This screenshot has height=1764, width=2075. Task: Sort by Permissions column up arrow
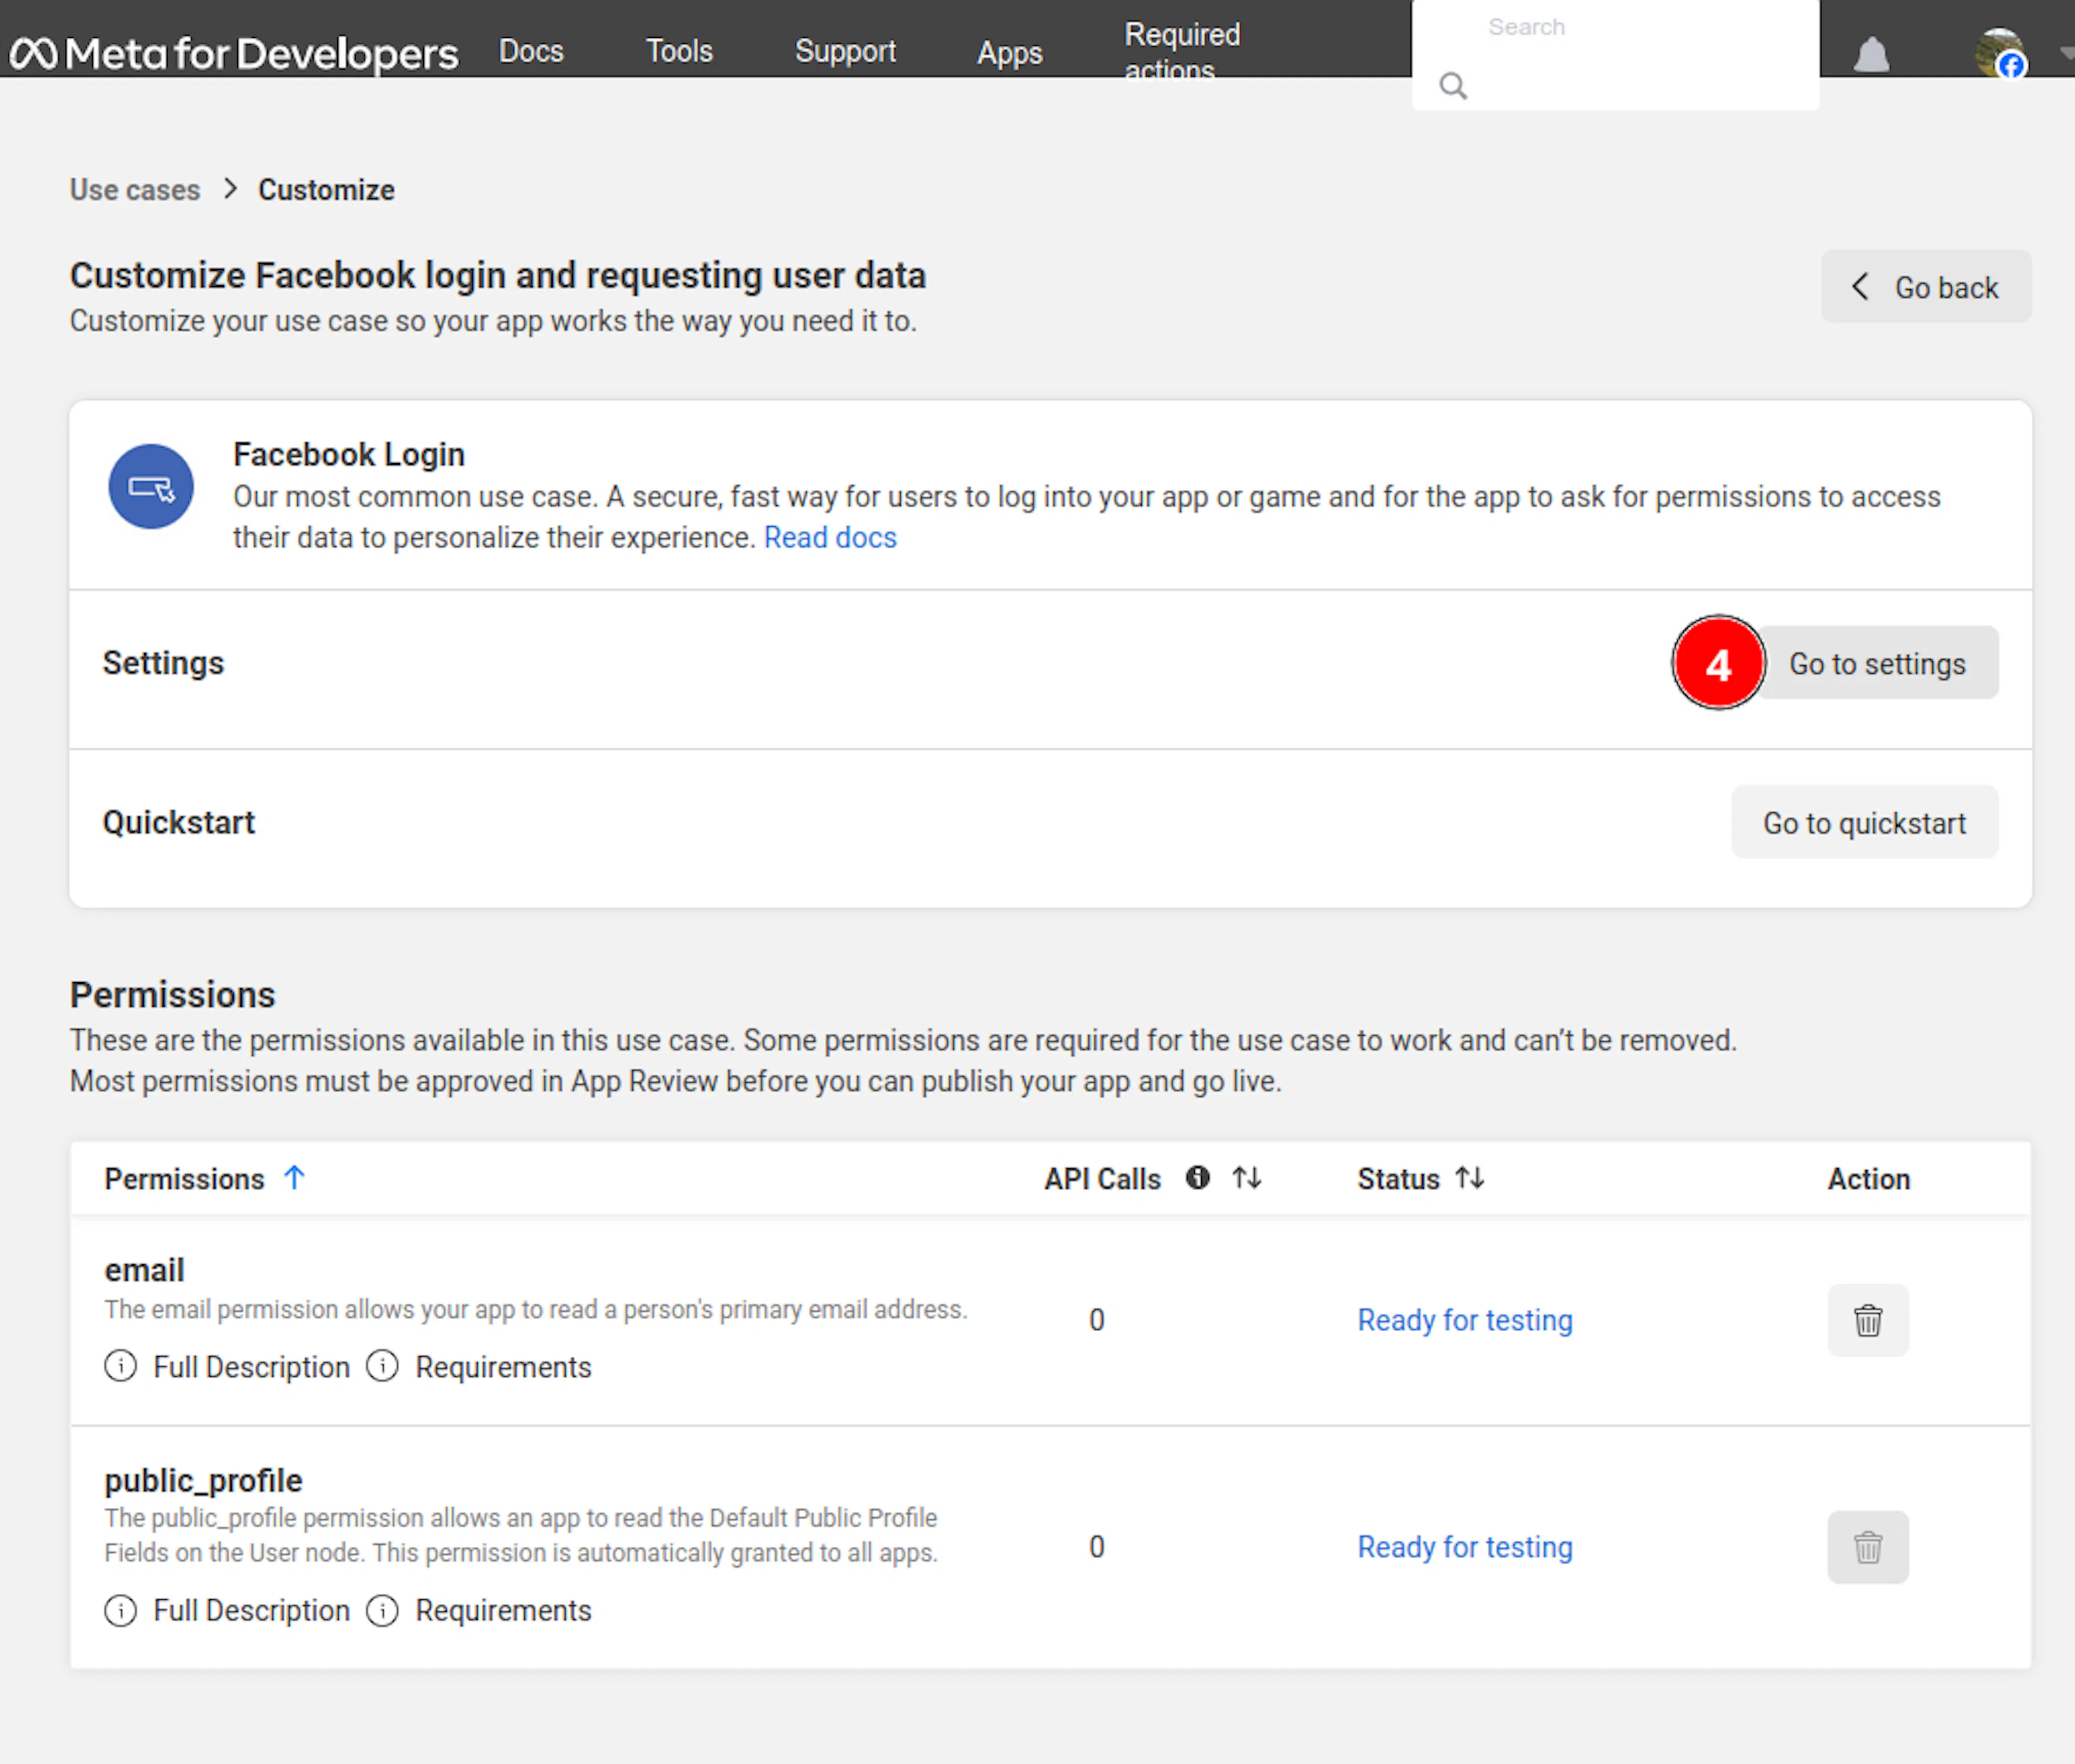(294, 1178)
